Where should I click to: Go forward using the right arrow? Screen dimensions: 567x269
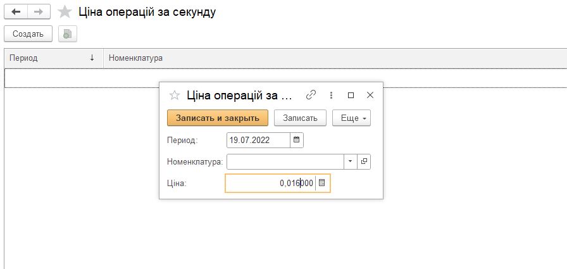pyautogui.click(x=39, y=11)
